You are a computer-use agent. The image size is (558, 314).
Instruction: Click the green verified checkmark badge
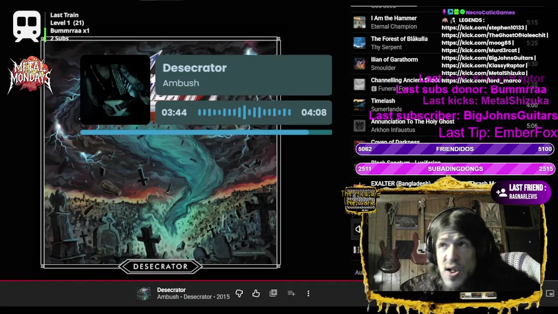click(x=462, y=12)
